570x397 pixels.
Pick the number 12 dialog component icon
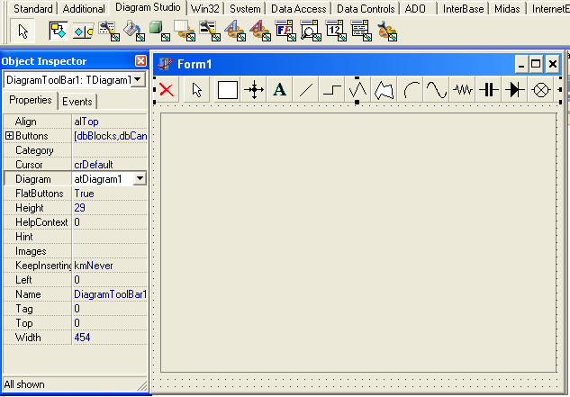pos(336,31)
